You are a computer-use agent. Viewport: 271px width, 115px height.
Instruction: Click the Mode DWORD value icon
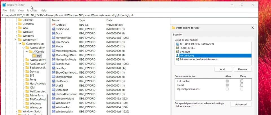click(x=54, y=47)
